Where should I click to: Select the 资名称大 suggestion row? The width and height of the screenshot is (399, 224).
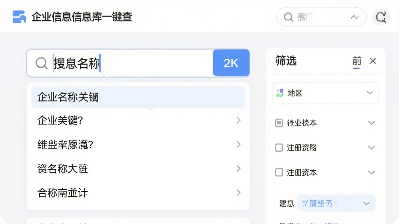coord(138,169)
